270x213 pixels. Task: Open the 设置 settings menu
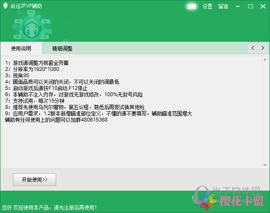click(x=207, y=6)
